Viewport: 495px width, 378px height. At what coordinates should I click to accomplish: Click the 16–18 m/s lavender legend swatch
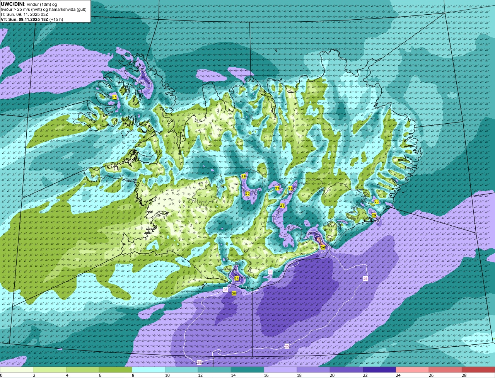280,369
